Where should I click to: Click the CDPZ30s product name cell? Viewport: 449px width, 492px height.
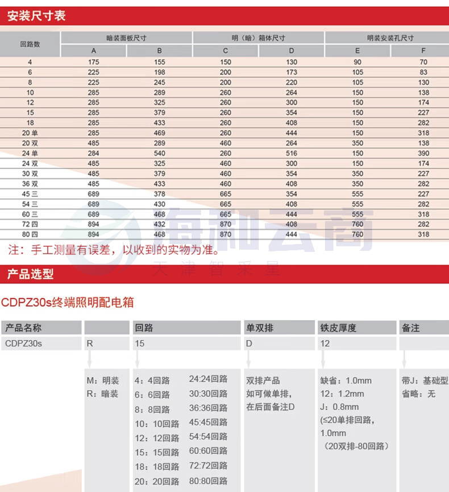[41, 344]
